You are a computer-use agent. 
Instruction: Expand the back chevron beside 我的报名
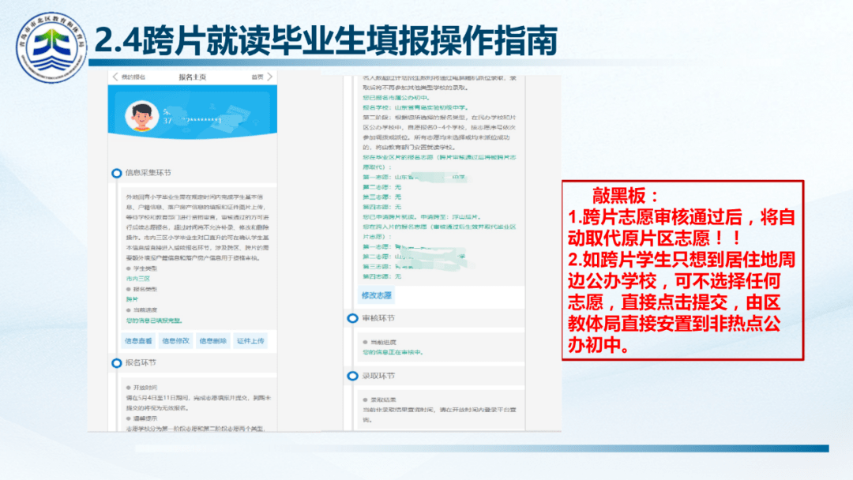click(x=114, y=78)
